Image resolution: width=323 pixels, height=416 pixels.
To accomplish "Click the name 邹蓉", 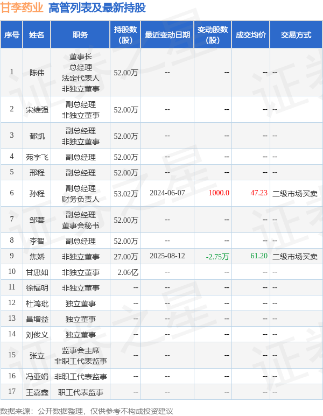I will coord(37,220).
